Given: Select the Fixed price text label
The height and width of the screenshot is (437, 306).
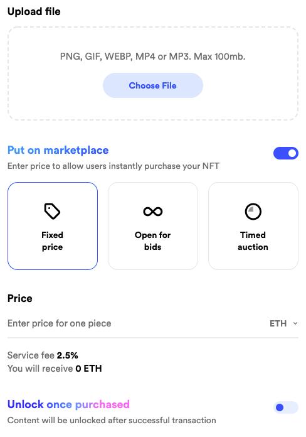Looking at the screenshot, I should tap(52, 241).
